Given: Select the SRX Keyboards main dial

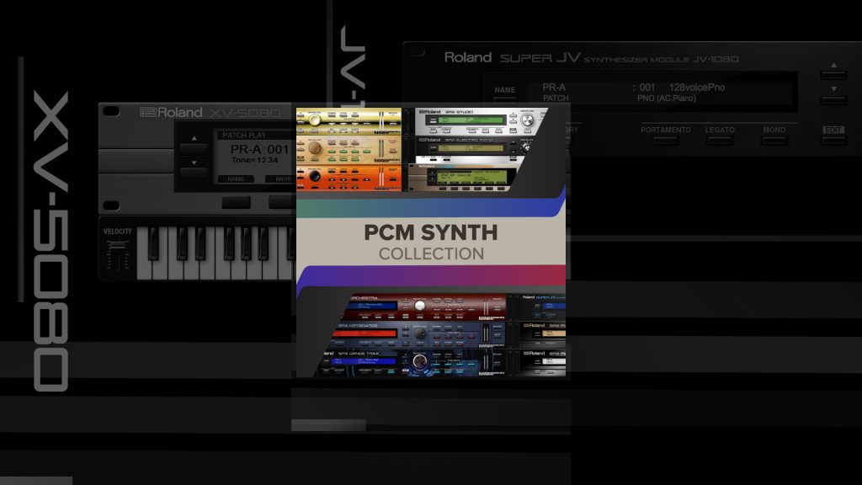Looking at the screenshot, I should 420,333.
